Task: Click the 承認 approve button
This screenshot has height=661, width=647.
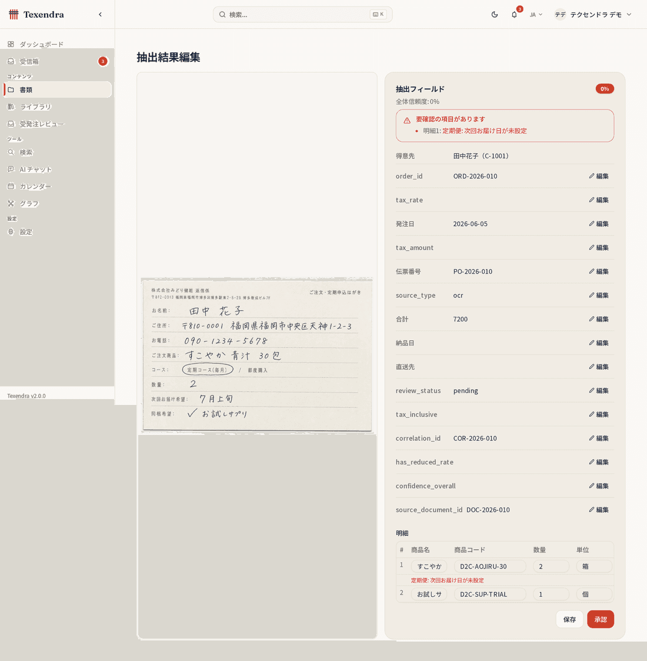Action: click(x=601, y=619)
